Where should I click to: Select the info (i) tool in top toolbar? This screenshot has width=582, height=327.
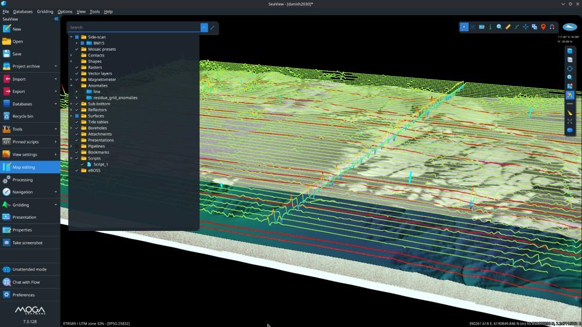(490, 27)
